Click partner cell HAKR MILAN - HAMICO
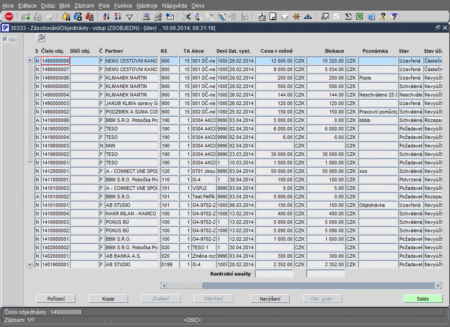This screenshot has height=327, width=450. tap(132, 214)
